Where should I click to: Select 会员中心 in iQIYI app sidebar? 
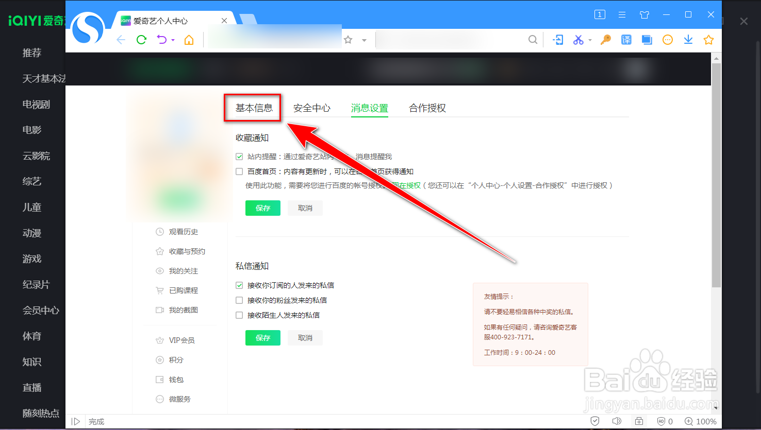click(41, 311)
